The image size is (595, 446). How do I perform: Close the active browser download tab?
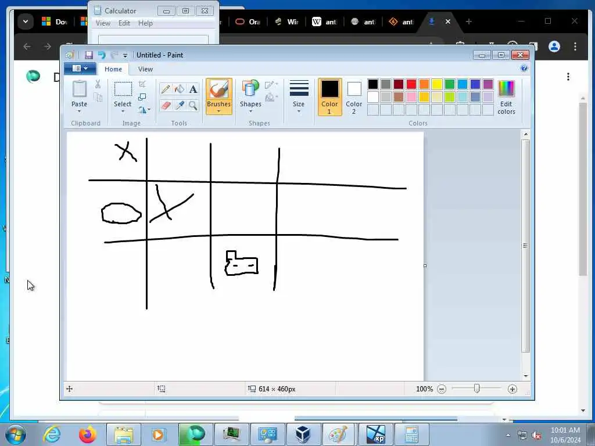pos(448,21)
